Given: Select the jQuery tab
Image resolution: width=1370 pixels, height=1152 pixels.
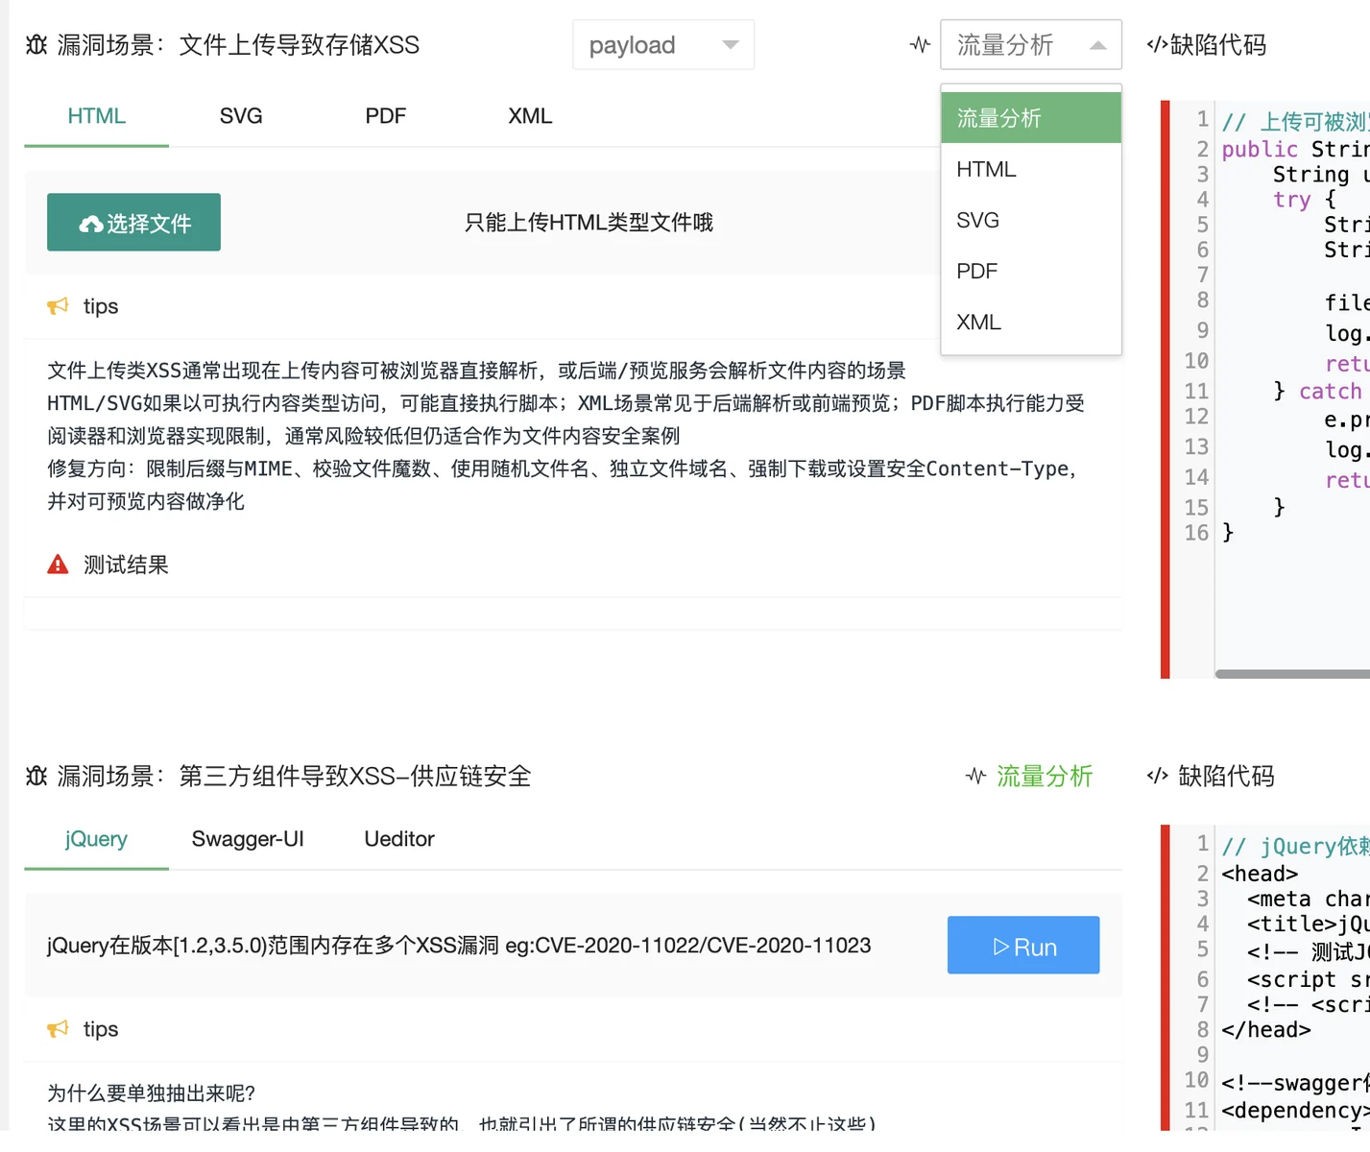Looking at the screenshot, I should tap(97, 839).
